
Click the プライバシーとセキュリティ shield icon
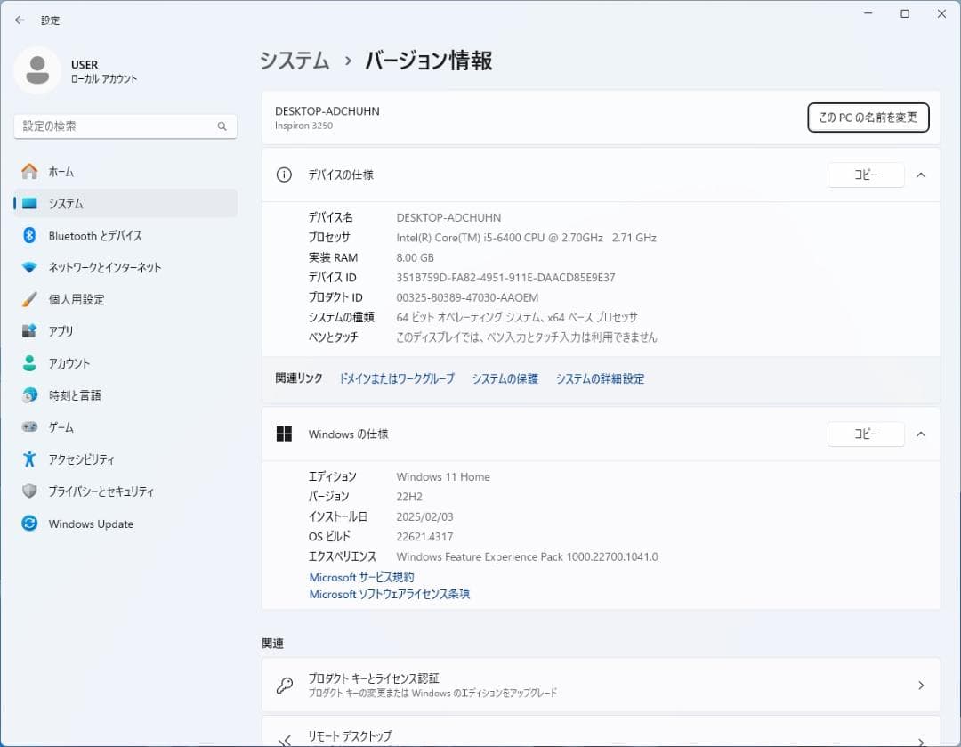click(29, 491)
